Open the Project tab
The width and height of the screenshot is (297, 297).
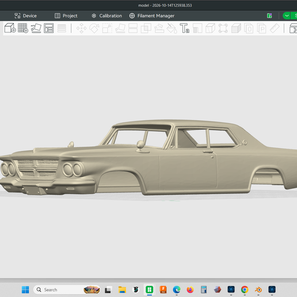[x=66, y=16]
